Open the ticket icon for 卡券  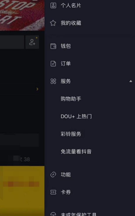[x=53, y=192]
